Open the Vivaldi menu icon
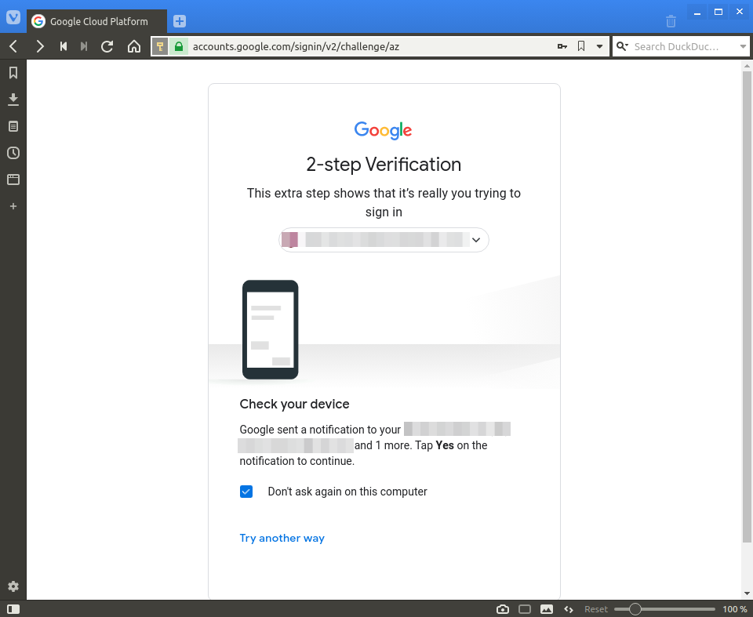 (x=13, y=18)
